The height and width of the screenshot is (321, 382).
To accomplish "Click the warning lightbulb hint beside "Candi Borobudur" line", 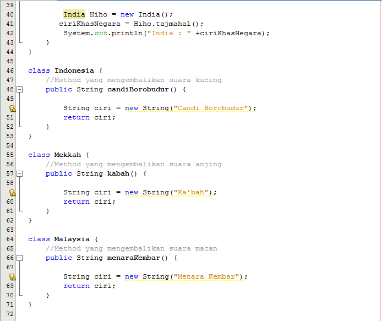I will pos(13,108).
